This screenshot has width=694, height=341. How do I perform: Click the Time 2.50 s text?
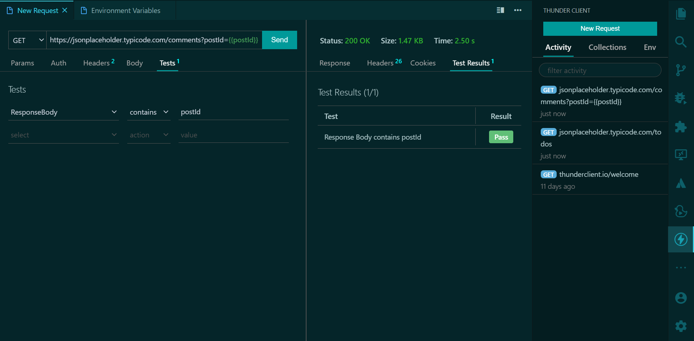tap(454, 41)
